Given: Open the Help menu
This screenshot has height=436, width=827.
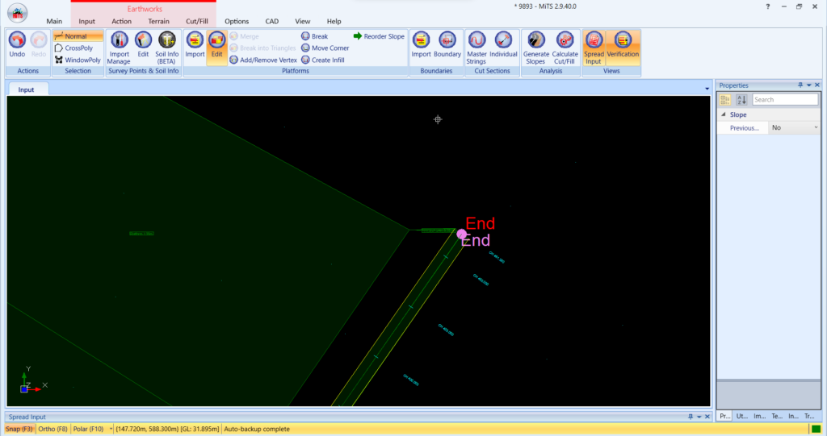Looking at the screenshot, I should pyautogui.click(x=334, y=21).
